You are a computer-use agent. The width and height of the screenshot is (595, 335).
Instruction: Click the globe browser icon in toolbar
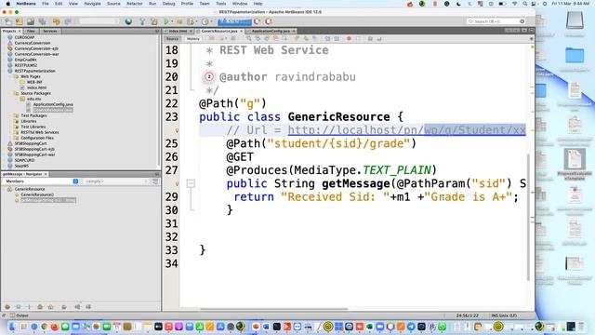(x=128, y=21)
